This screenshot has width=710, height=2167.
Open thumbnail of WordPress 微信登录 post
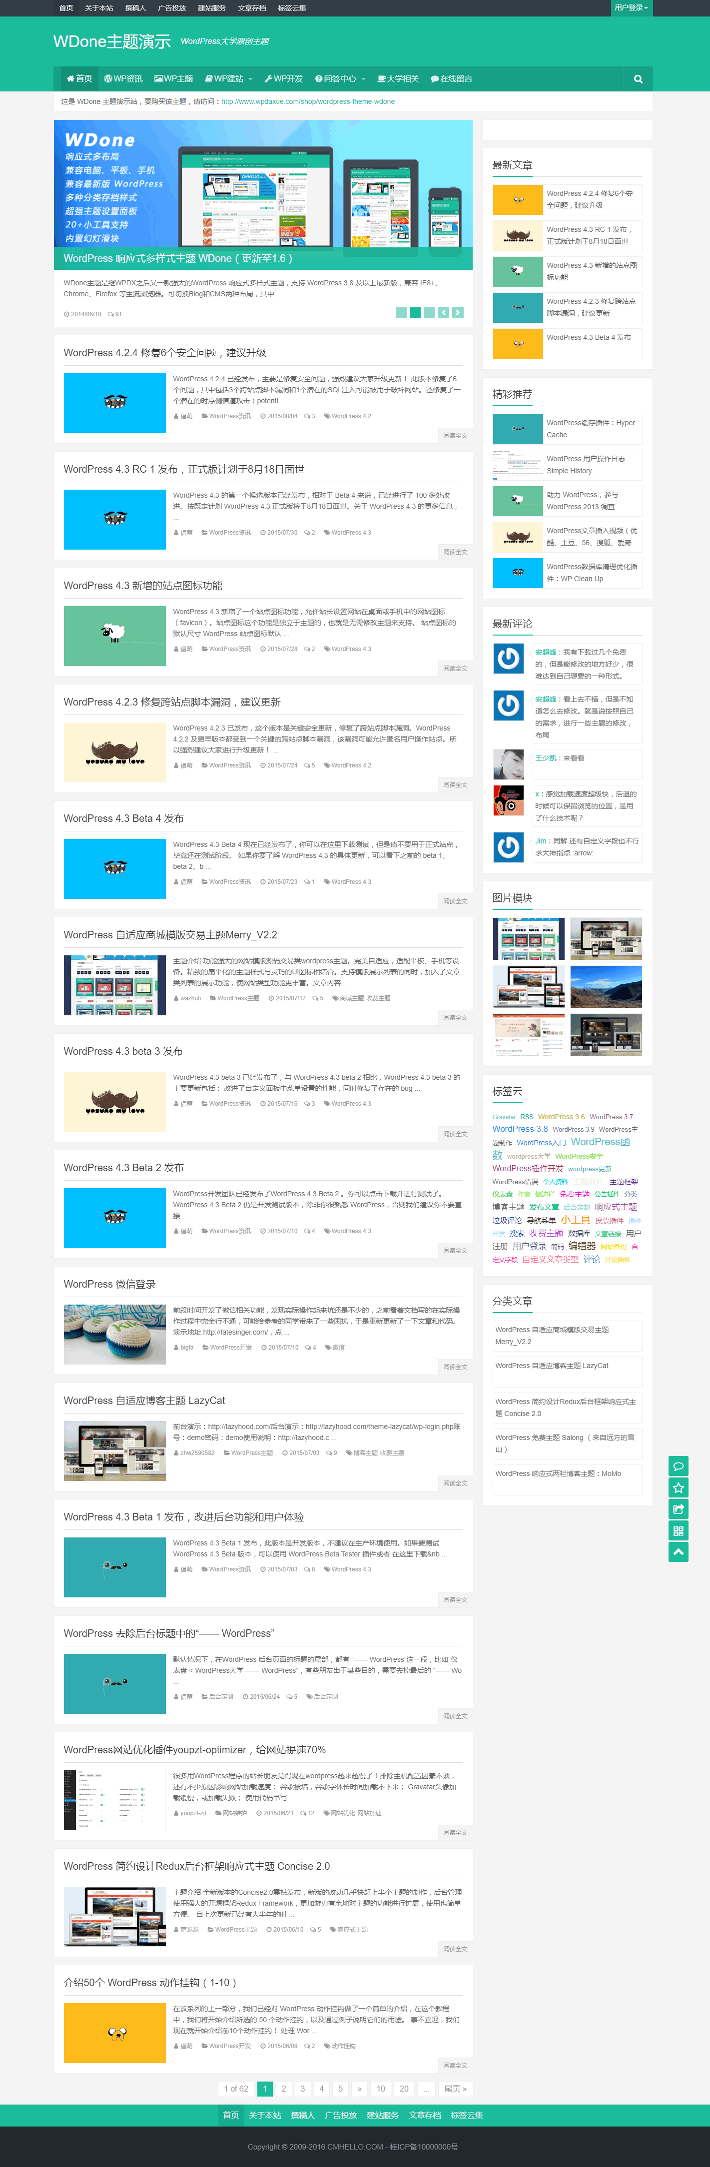[114, 1334]
